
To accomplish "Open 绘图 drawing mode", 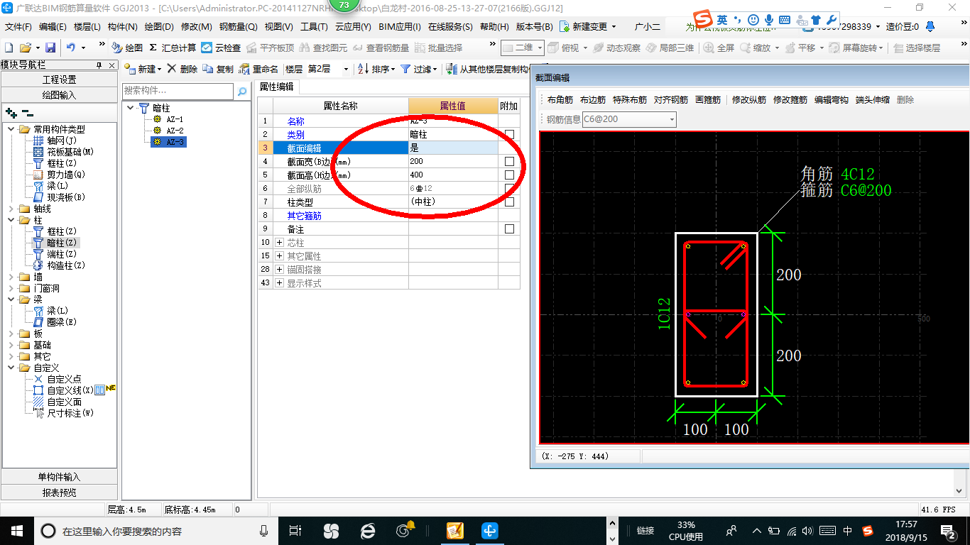I will (128, 48).
